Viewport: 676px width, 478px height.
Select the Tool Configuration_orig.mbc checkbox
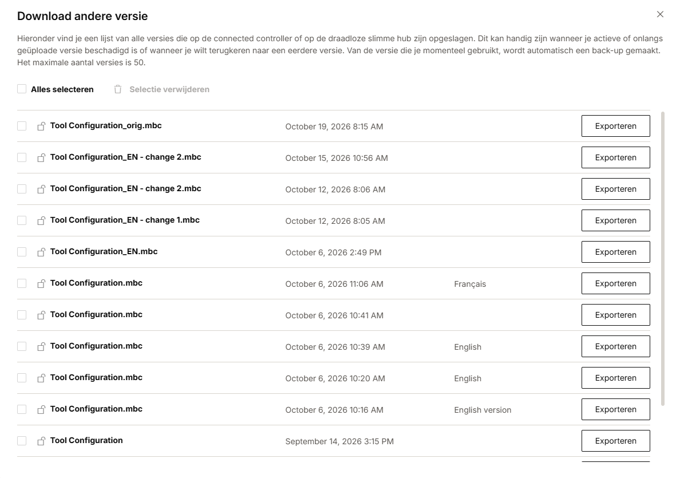tap(22, 126)
